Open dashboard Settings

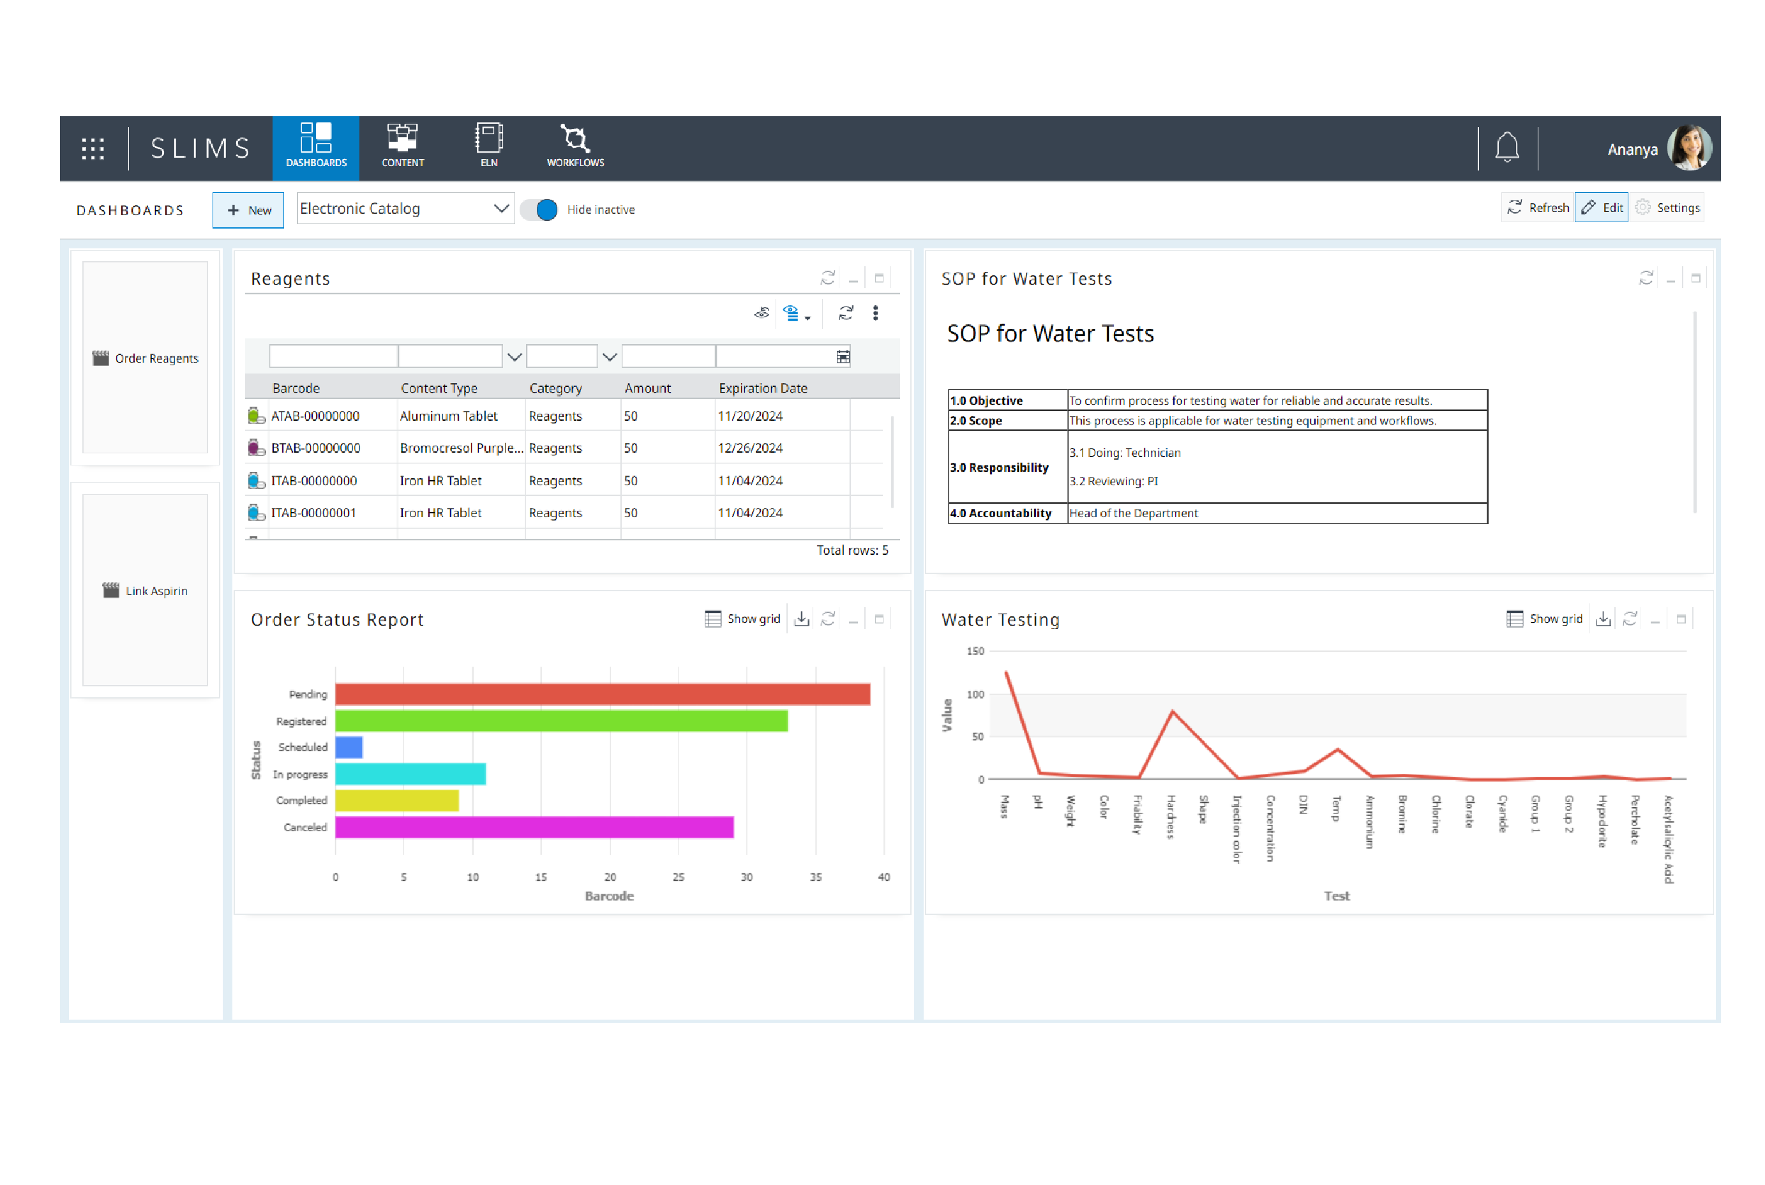click(1667, 208)
